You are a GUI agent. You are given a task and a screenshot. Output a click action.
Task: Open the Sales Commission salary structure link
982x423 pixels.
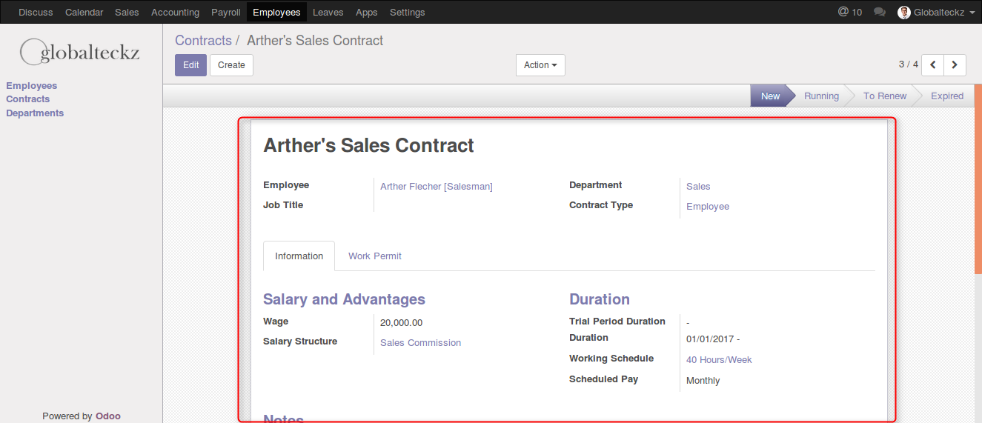point(420,343)
